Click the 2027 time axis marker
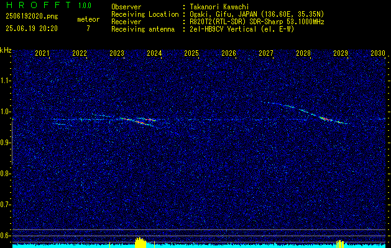 tap(266, 53)
